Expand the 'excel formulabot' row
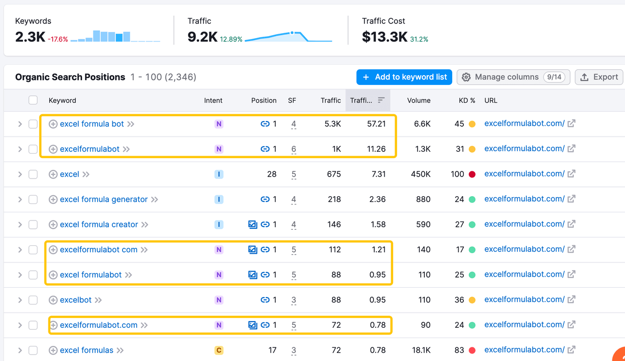Screen dimensions: 625x361 (x=20, y=275)
